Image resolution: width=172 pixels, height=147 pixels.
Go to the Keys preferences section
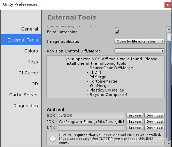click(33, 62)
